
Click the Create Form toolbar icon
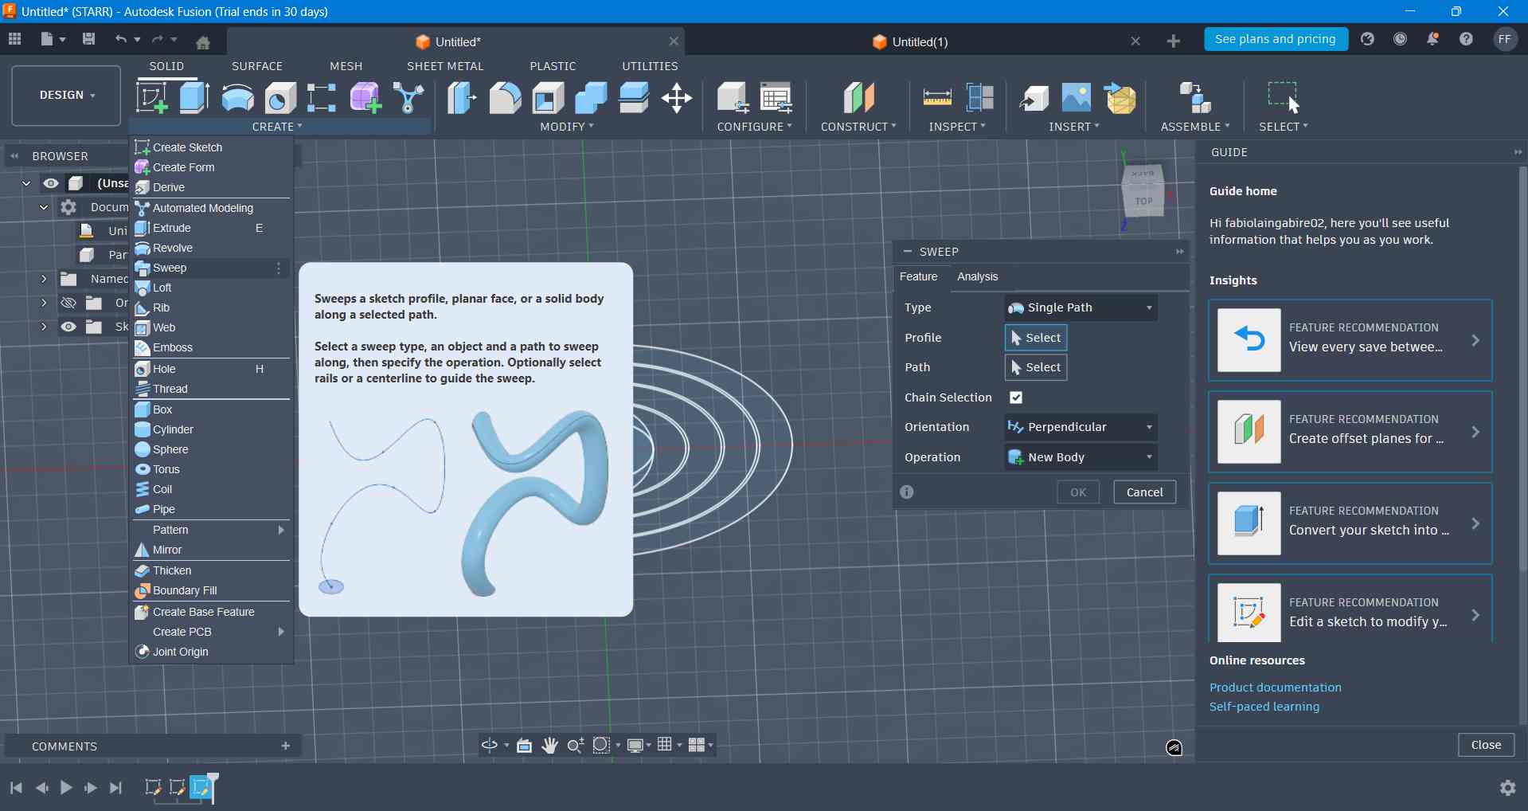(x=365, y=98)
